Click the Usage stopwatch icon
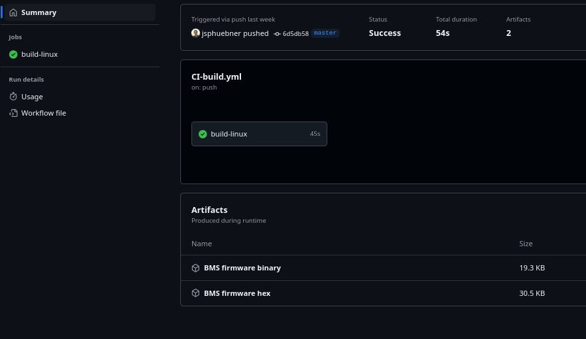This screenshot has height=339, width=586. click(13, 97)
